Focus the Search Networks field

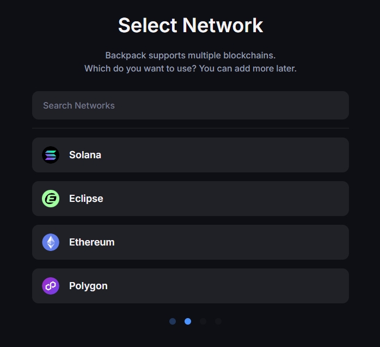point(190,105)
